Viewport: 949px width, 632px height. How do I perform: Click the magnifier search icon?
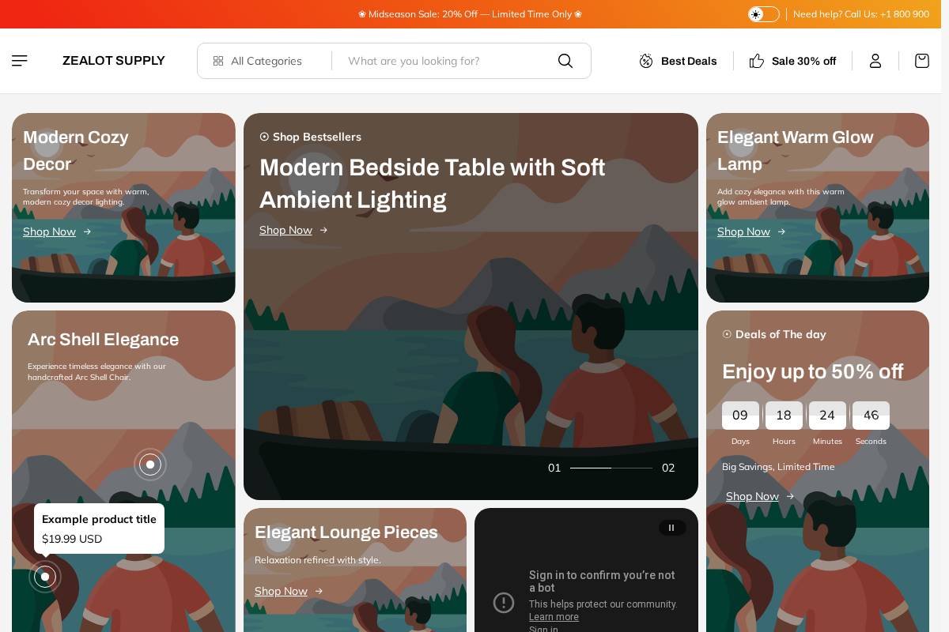(x=565, y=61)
